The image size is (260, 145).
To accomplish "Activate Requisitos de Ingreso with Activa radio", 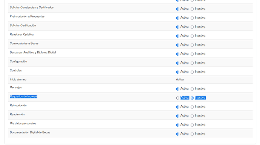I will pyautogui.click(x=177, y=98).
